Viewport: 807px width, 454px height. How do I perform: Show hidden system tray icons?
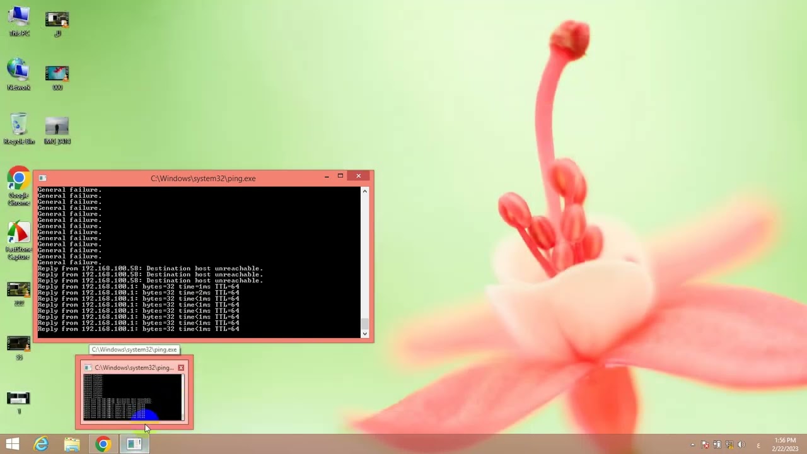click(x=693, y=445)
